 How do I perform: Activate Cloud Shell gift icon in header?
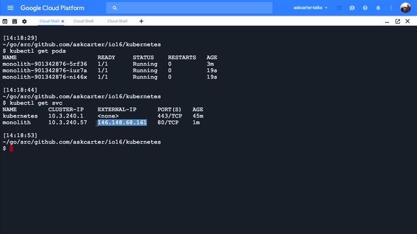[x=339, y=8]
